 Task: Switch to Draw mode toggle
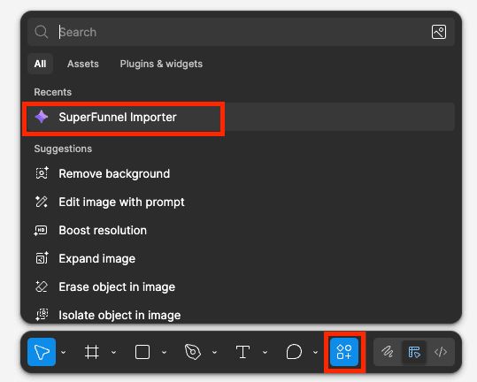[x=388, y=352]
